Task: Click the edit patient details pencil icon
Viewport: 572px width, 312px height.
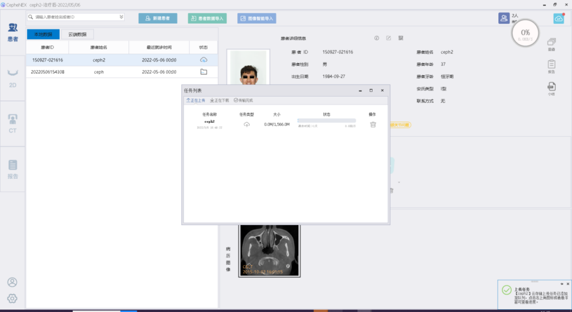Action: pyautogui.click(x=389, y=38)
